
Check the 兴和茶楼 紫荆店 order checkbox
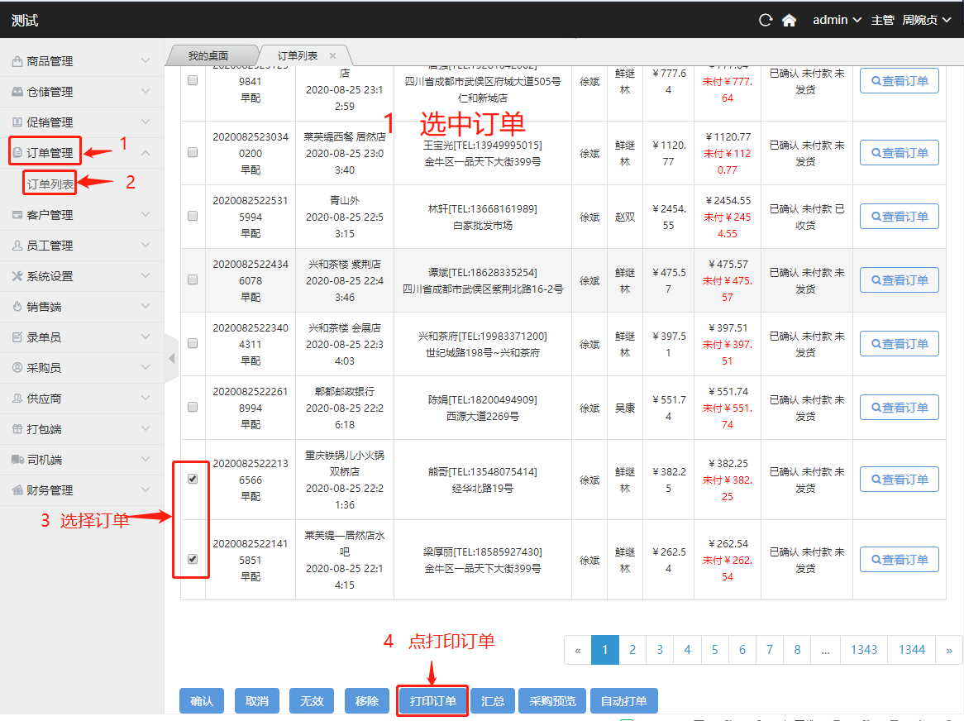tap(193, 279)
